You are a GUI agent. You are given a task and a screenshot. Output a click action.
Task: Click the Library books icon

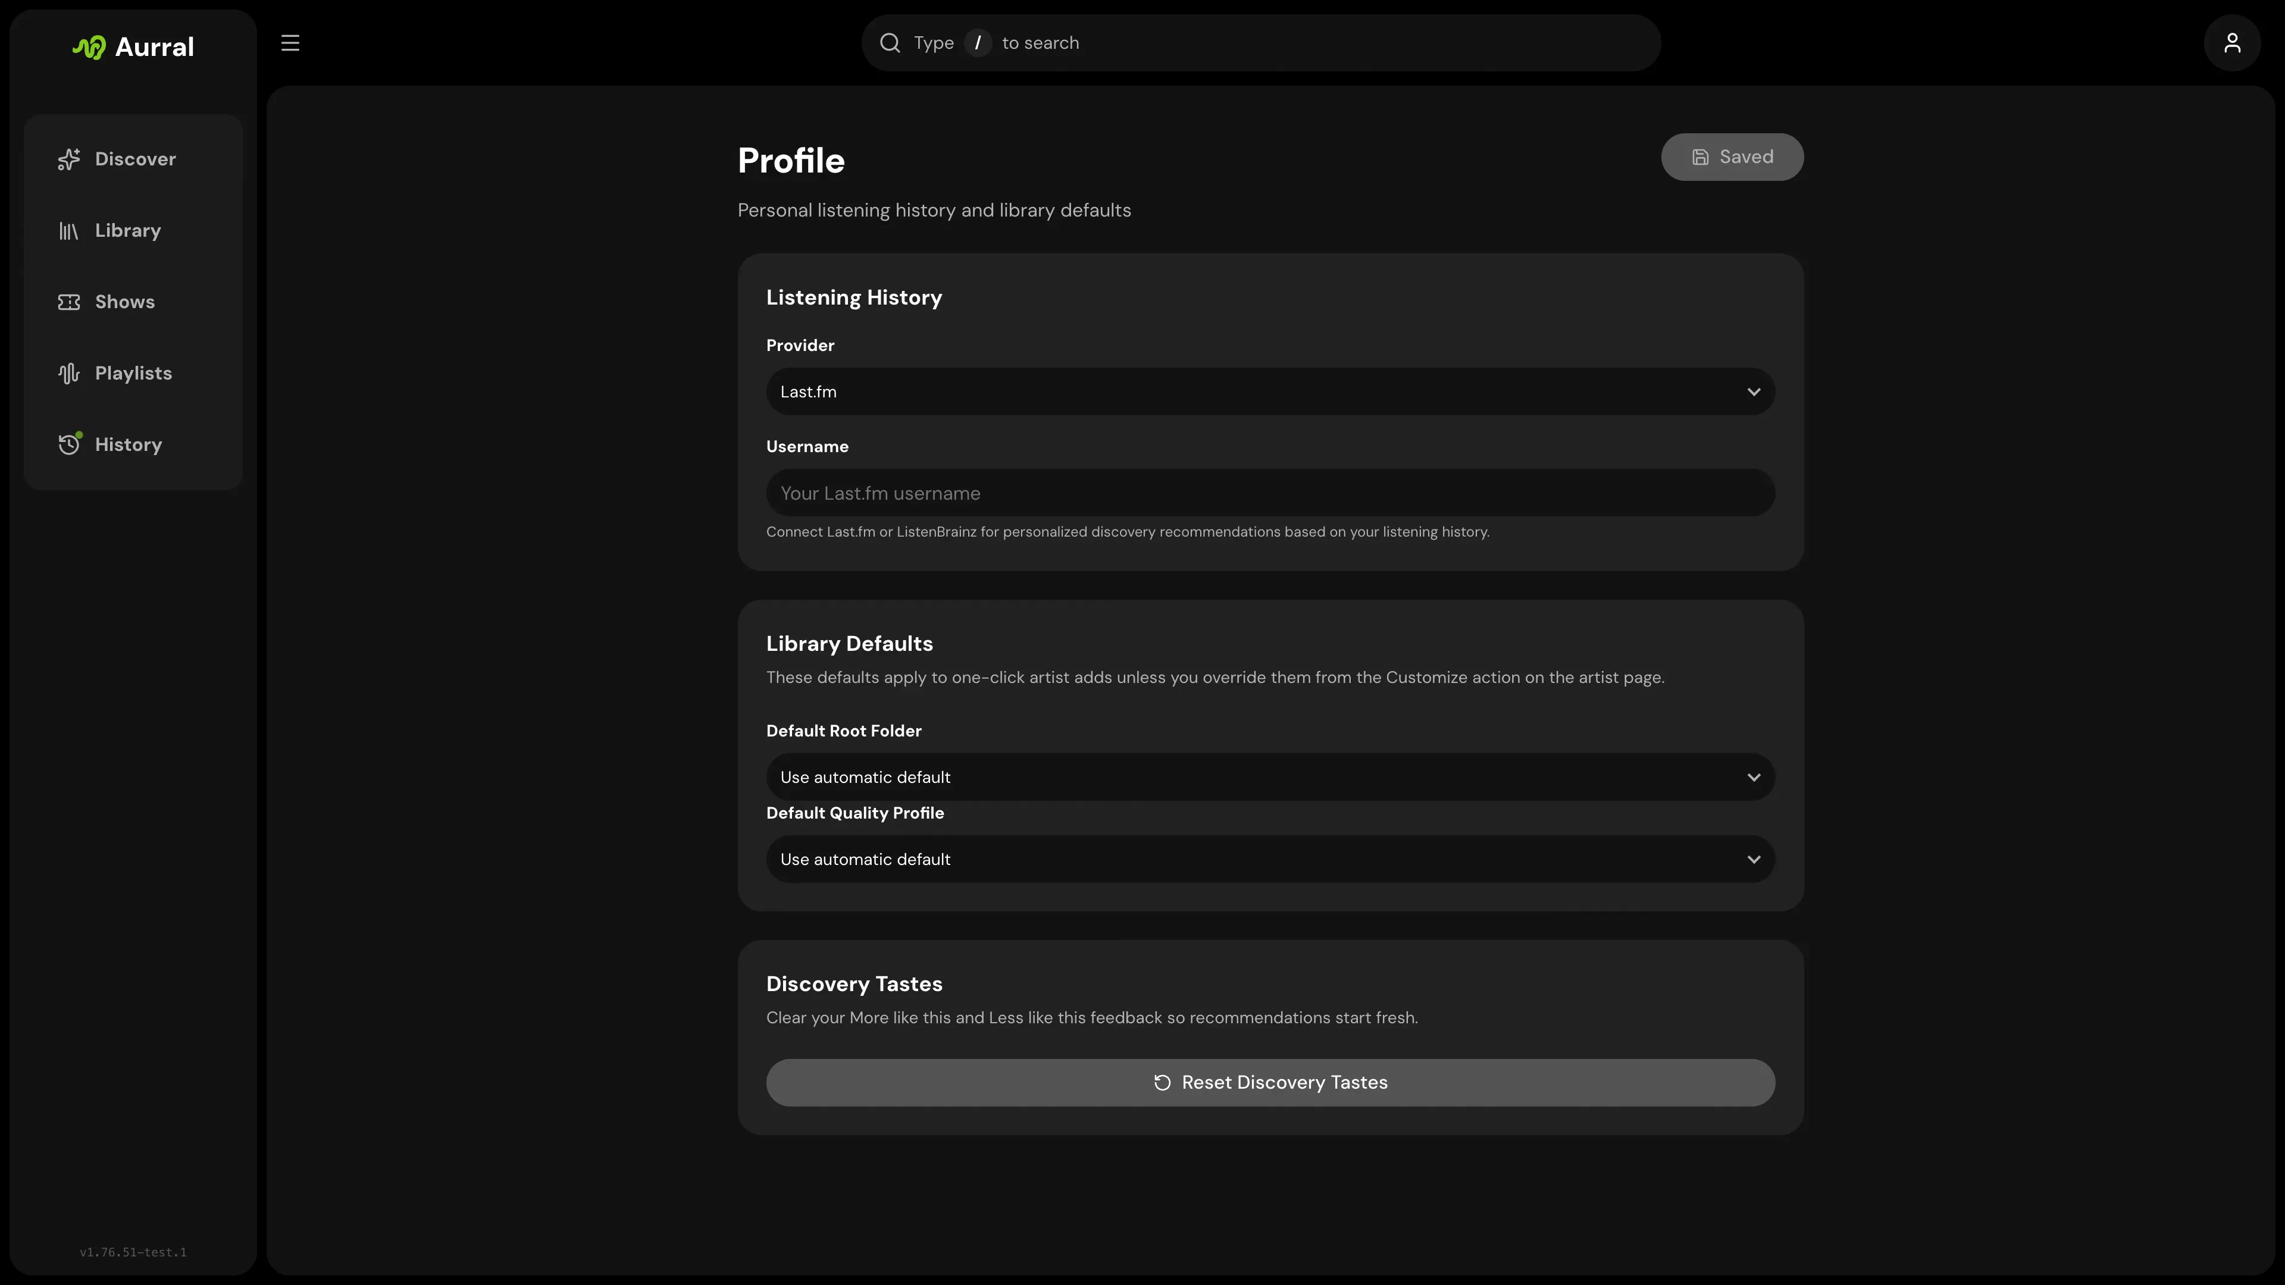click(x=69, y=231)
